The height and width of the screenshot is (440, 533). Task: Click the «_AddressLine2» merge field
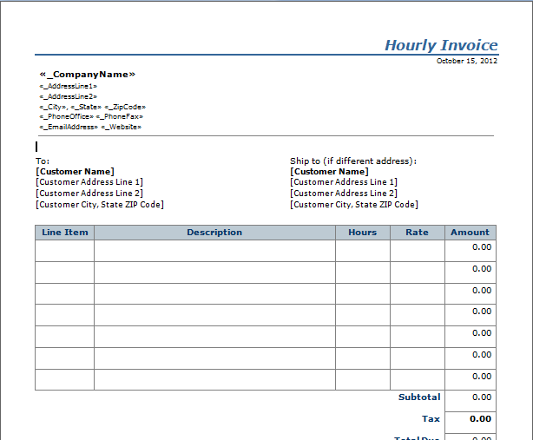(69, 96)
